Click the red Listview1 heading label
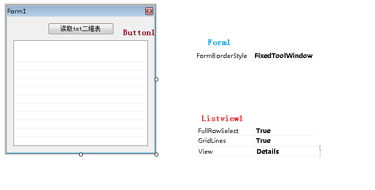 (222, 119)
